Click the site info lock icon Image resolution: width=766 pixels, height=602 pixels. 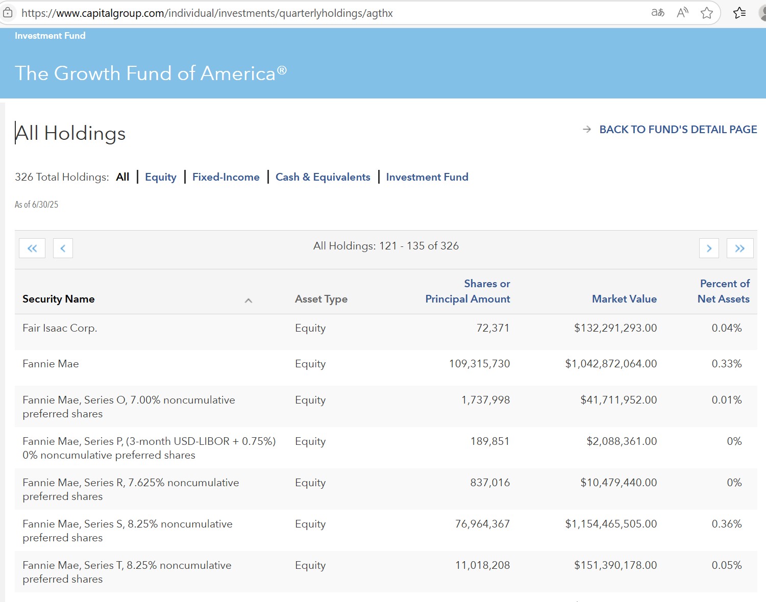pos(8,13)
